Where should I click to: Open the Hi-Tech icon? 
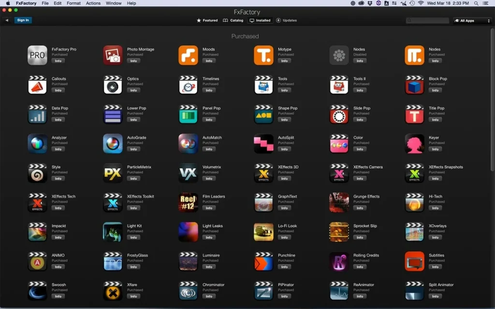414,202
